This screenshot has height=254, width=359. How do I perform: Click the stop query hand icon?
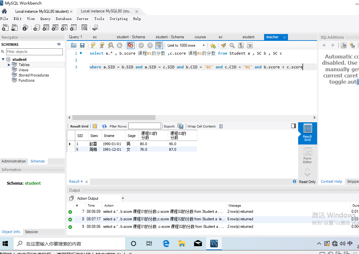tap(119, 45)
